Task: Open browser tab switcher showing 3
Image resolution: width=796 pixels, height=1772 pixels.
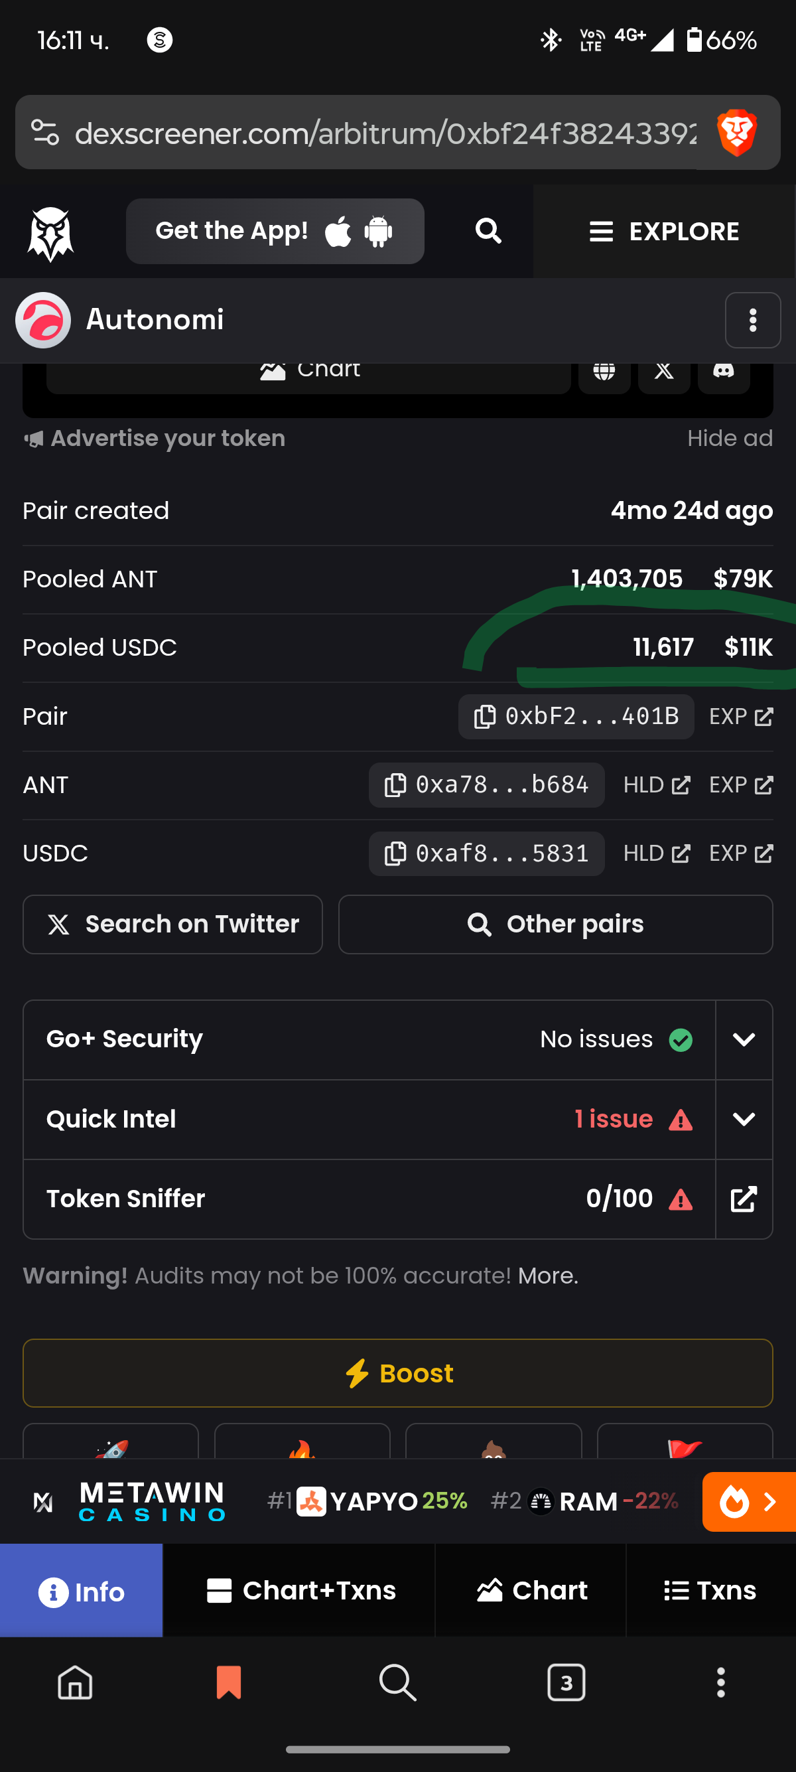Action: point(566,1682)
